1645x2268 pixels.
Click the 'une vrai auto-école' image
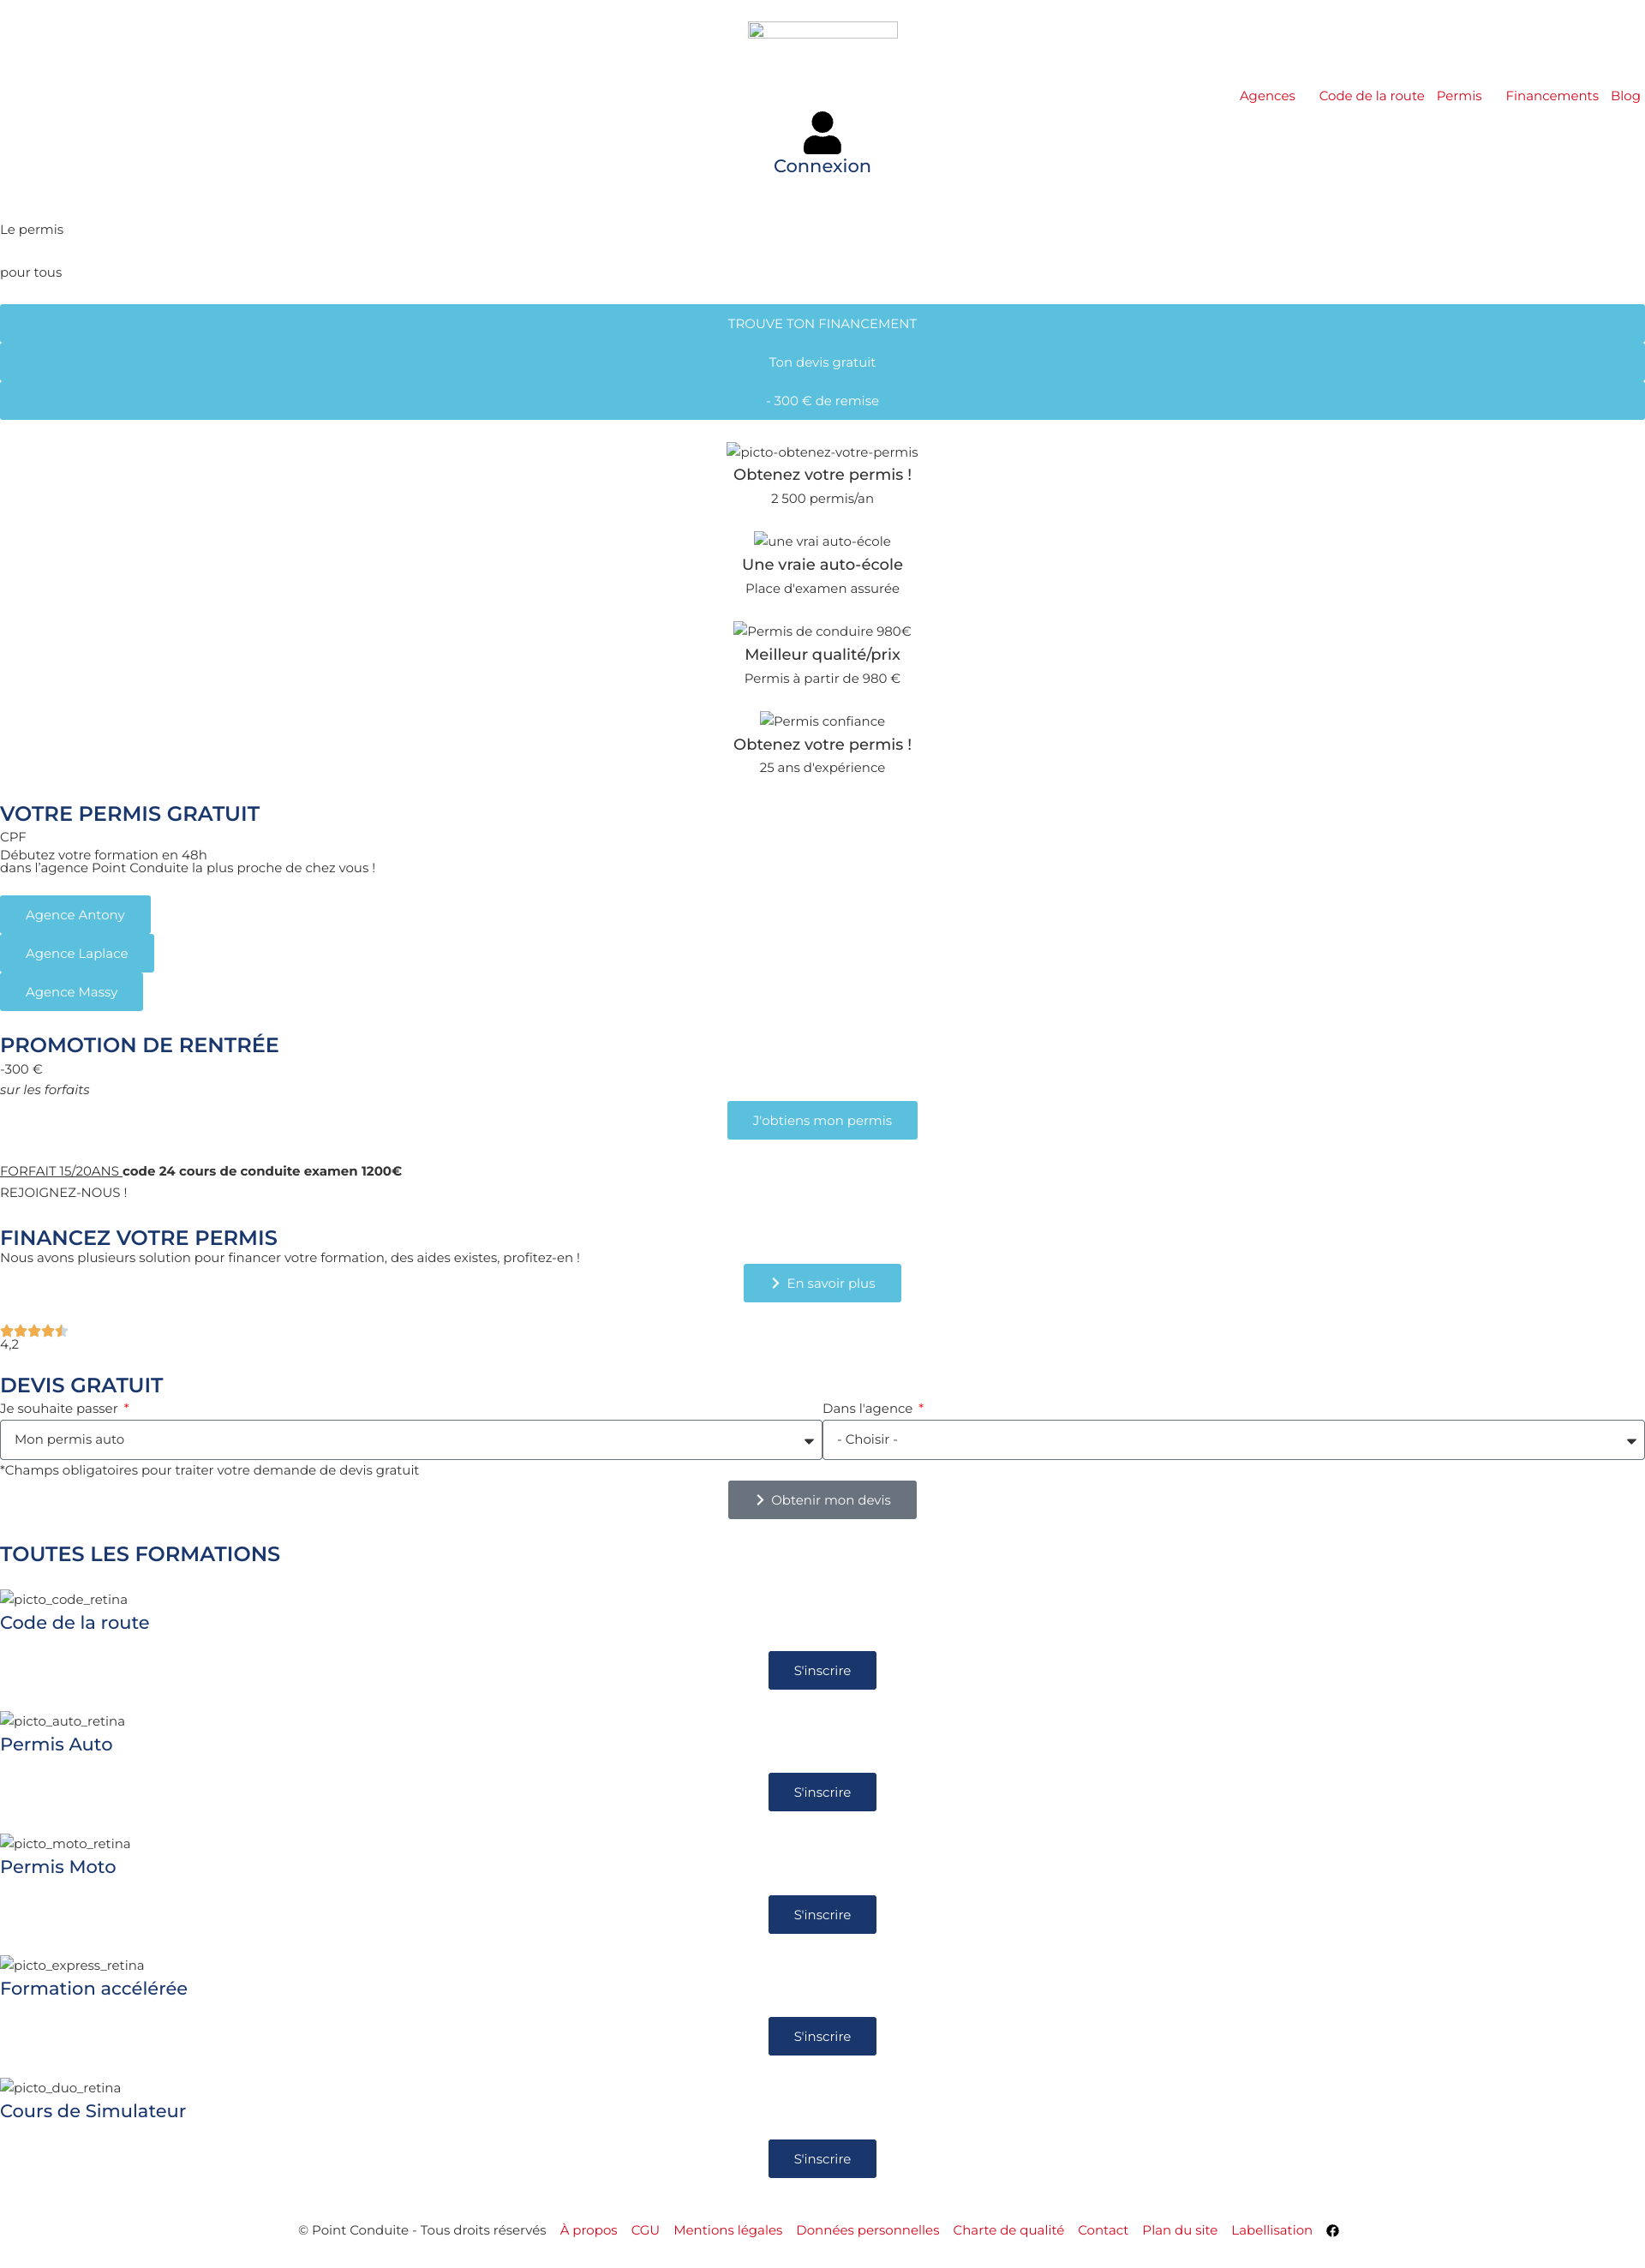822,541
